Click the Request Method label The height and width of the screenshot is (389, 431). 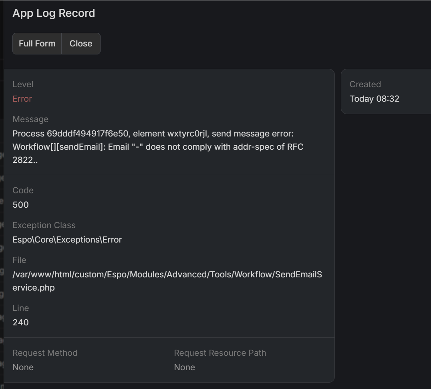pyautogui.click(x=45, y=353)
